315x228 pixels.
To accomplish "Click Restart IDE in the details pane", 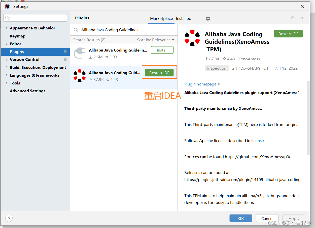I will pos(288,34).
